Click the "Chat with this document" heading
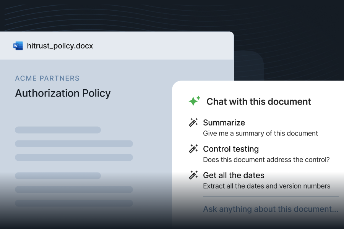 [259, 102]
